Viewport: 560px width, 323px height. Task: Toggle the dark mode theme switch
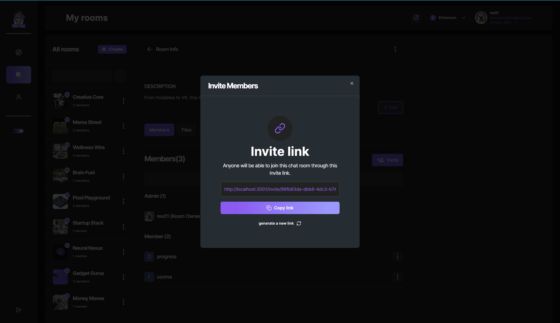(x=19, y=131)
